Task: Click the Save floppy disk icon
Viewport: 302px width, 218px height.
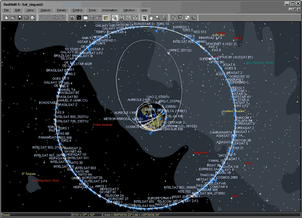Action: pos(20,17)
